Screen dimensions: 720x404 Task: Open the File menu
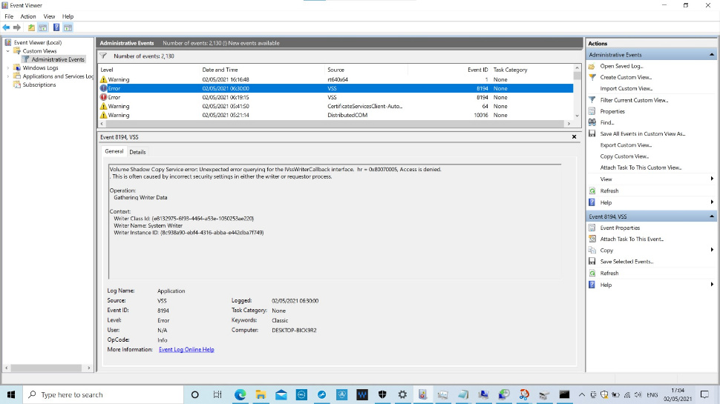tap(9, 16)
